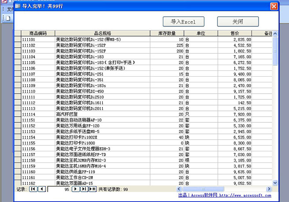This screenshot has height=202, width=289.
Task: Click price 7,920.00 cell
Action: pyautogui.click(x=235, y=114)
